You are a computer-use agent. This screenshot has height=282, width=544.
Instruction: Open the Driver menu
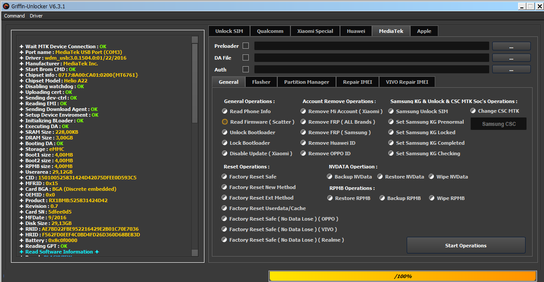point(36,16)
